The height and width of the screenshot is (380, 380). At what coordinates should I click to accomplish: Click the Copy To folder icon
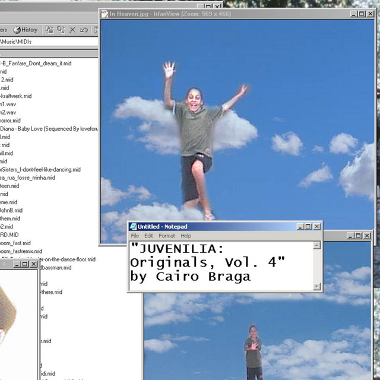(61, 30)
